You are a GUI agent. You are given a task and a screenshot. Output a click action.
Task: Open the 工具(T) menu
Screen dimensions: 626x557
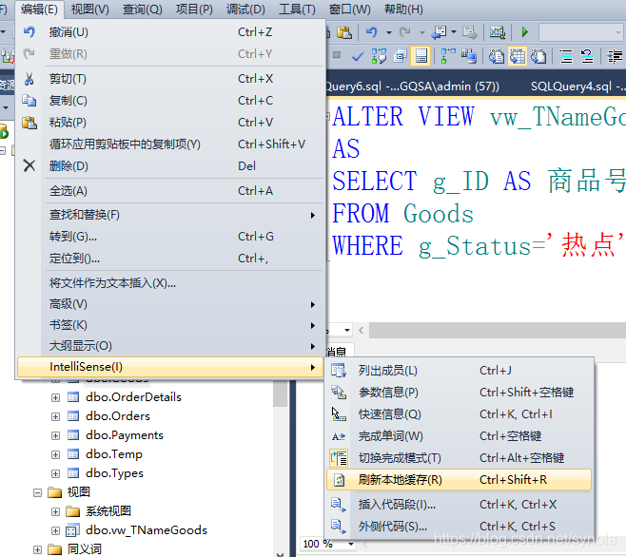297,10
